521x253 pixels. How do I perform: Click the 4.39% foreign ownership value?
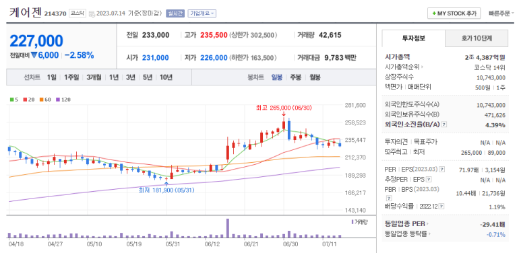(496, 125)
